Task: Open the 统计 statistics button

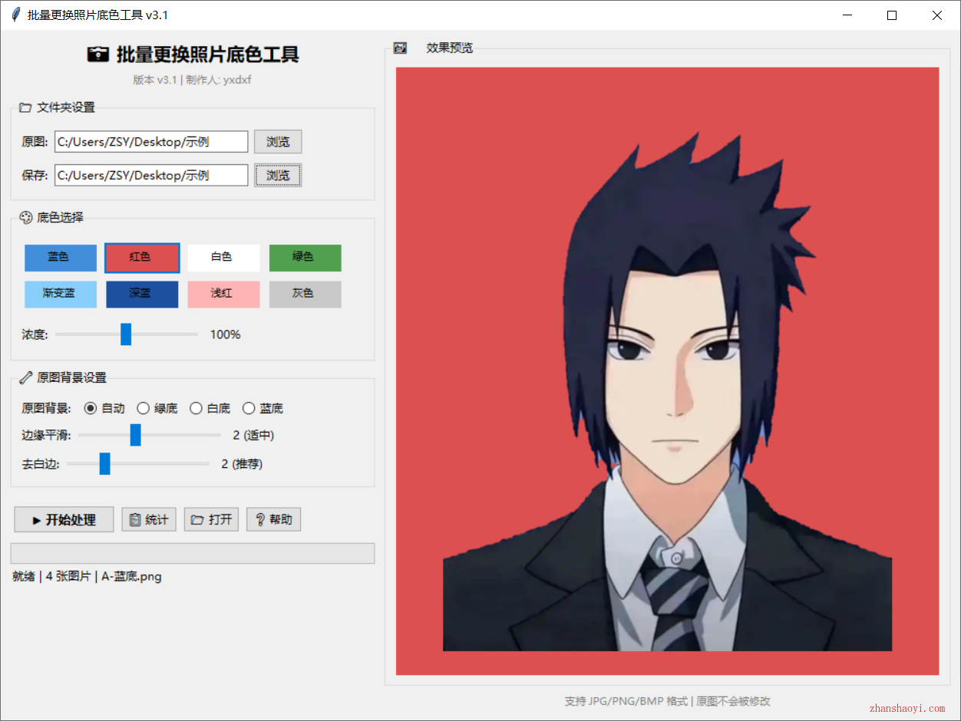Action: point(149,519)
